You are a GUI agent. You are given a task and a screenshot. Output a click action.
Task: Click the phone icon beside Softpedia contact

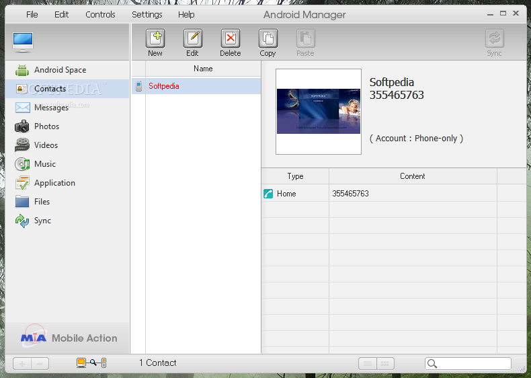coord(139,86)
